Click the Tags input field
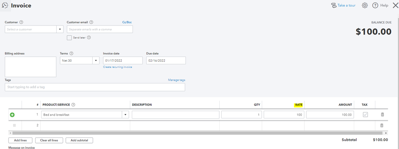The height and width of the screenshot is (149, 399). [95, 87]
